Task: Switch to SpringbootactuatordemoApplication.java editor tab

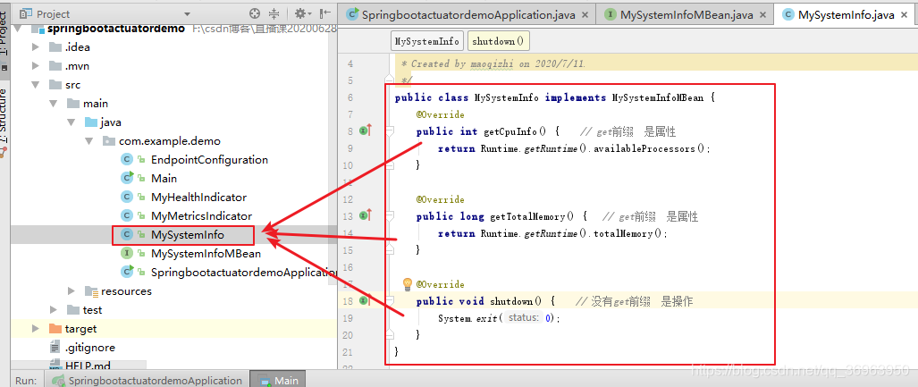Action: click(x=467, y=14)
